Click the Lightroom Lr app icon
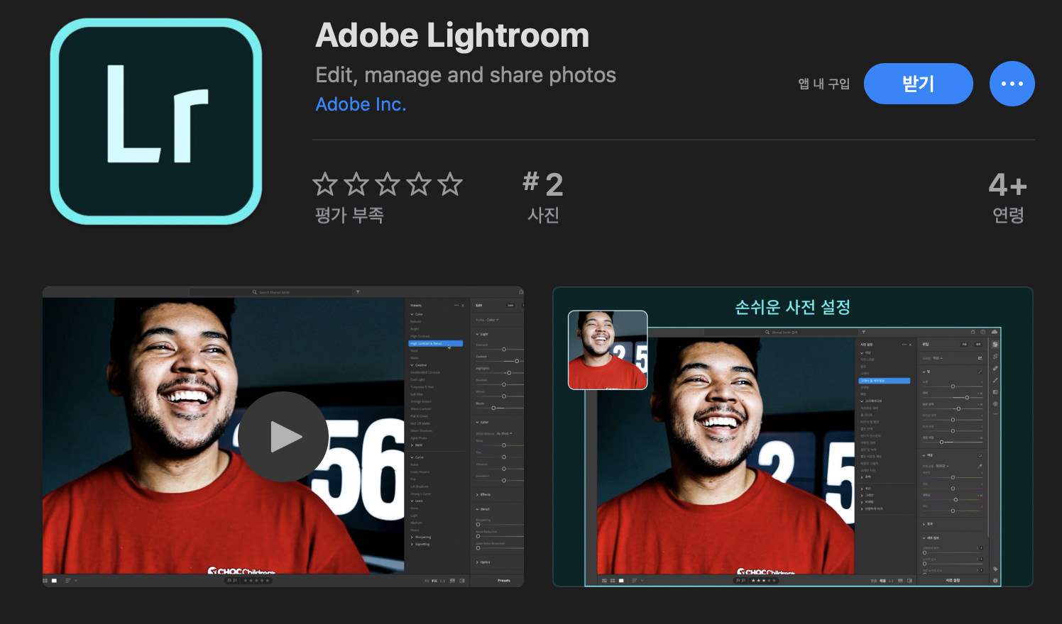The height and width of the screenshot is (624, 1062). 156,121
